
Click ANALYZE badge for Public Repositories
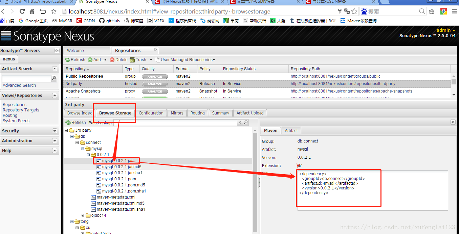point(155,77)
